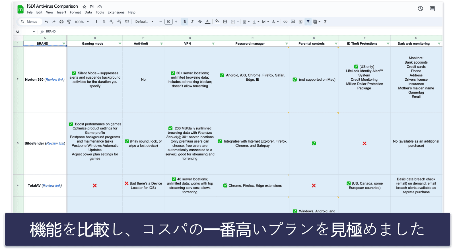455x249 pixels.
Task: Open the Insert menu
Action: click(x=61, y=12)
